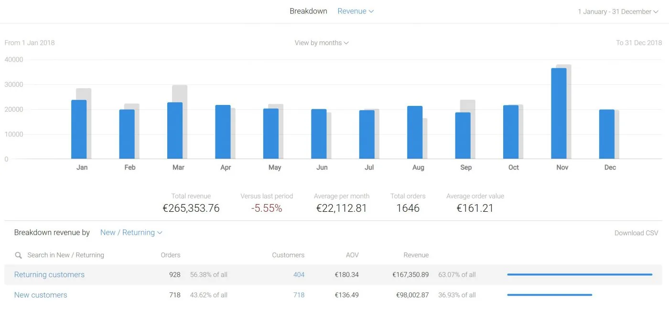Click the search magnifier icon
Viewport: 669px width, 310px height.
(19, 255)
